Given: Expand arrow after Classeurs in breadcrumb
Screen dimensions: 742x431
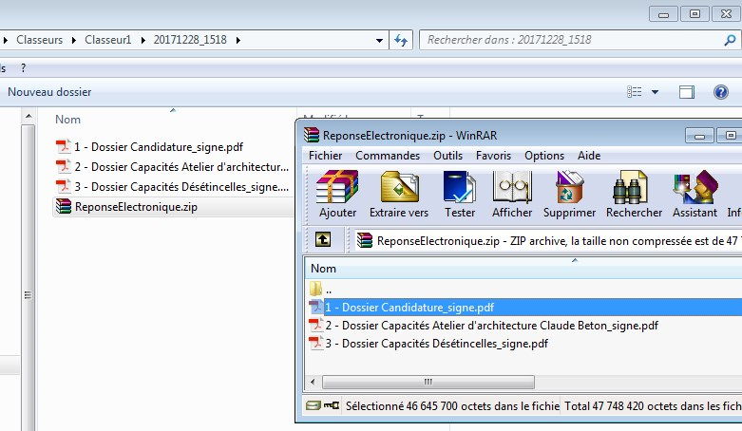Looking at the screenshot, I should click(74, 40).
